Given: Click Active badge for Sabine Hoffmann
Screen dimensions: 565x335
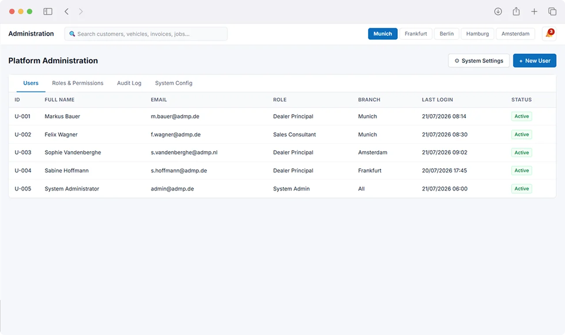Looking at the screenshot, I should (x=522, y=171).
